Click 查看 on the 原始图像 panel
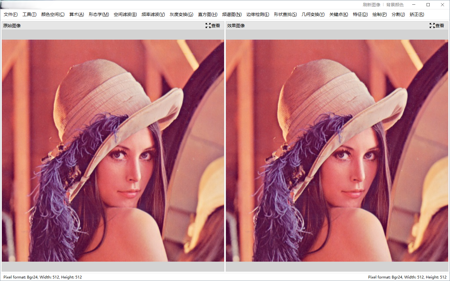The width and height of the screenshot is (450, 281). pyautogui.click(x=216, y=26)
